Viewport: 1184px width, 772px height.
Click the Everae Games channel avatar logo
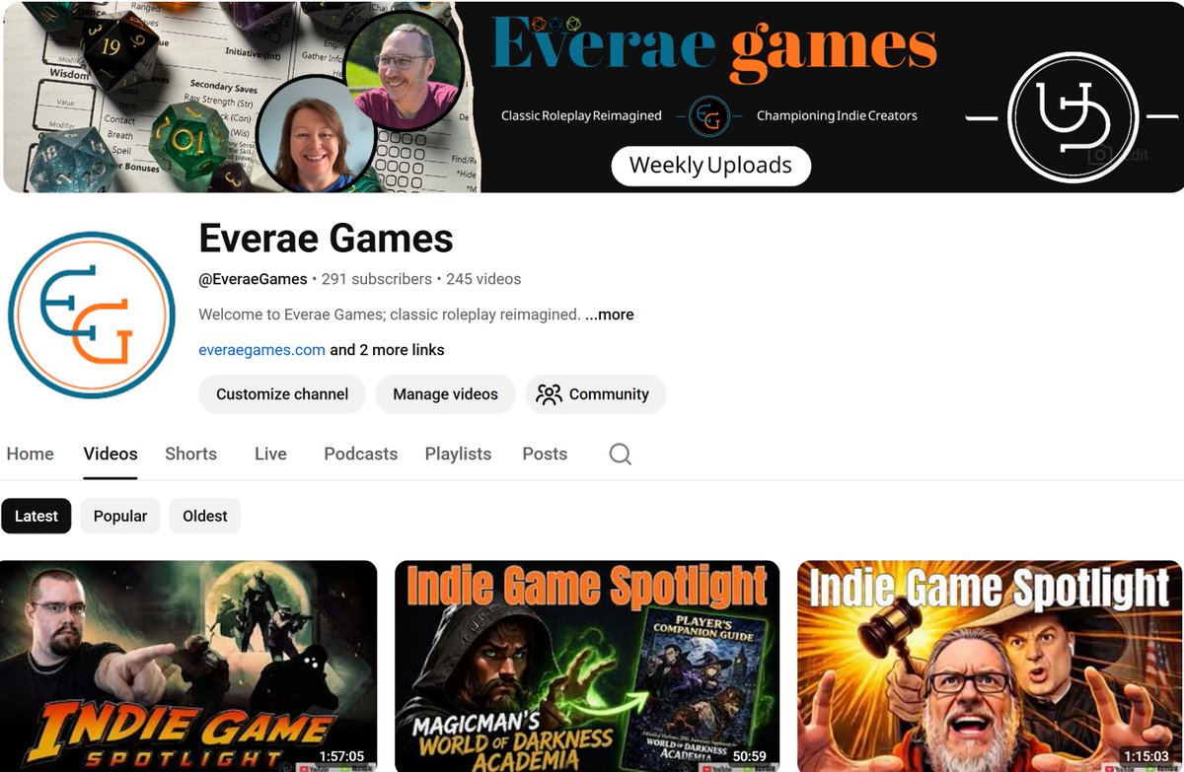point(92,315)
